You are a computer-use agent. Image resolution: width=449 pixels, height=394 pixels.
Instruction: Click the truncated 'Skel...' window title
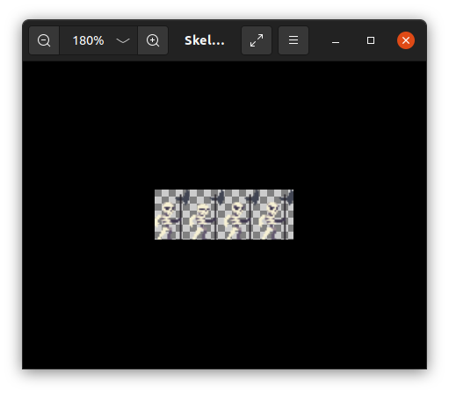click(x=205, y=40)
